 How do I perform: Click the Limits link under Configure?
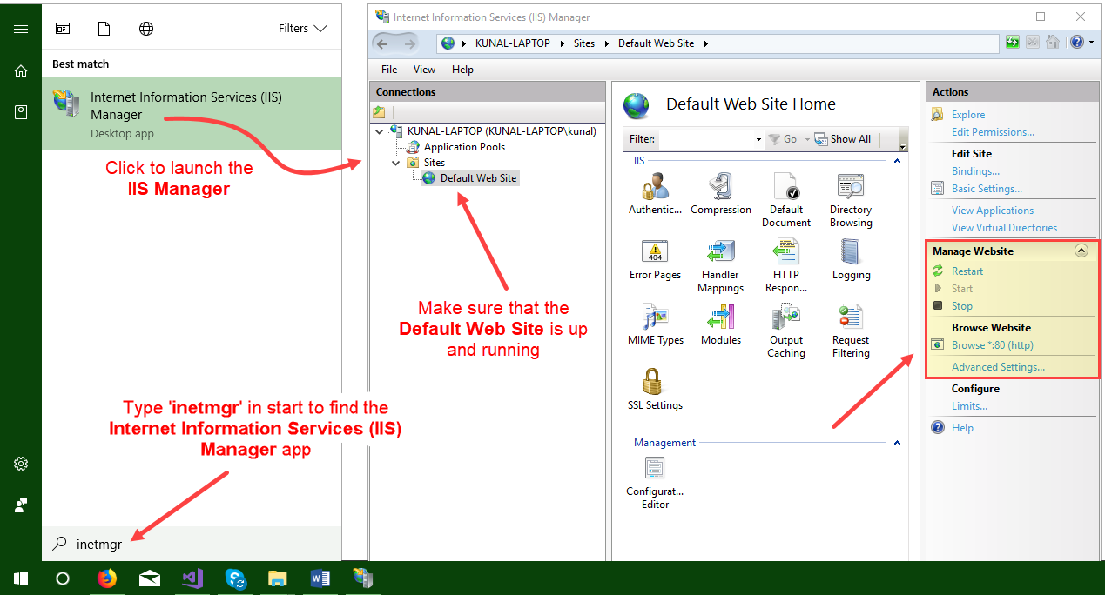[x=969, y=406]
